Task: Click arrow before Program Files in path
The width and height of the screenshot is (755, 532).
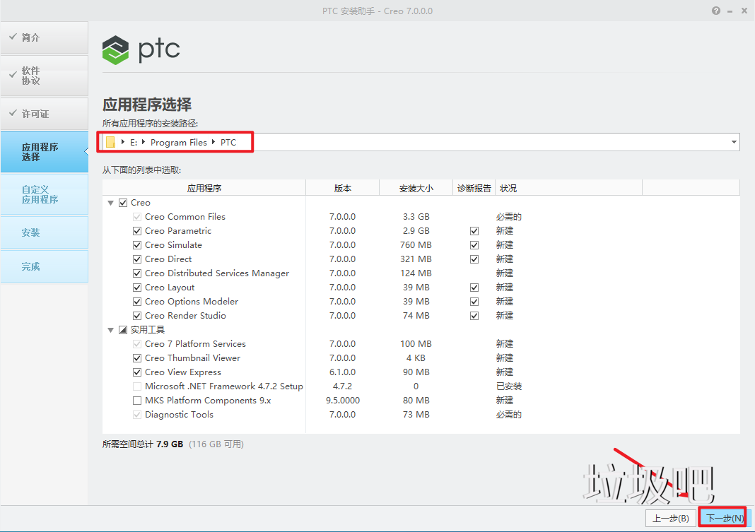Action: [x=145, y=142]
